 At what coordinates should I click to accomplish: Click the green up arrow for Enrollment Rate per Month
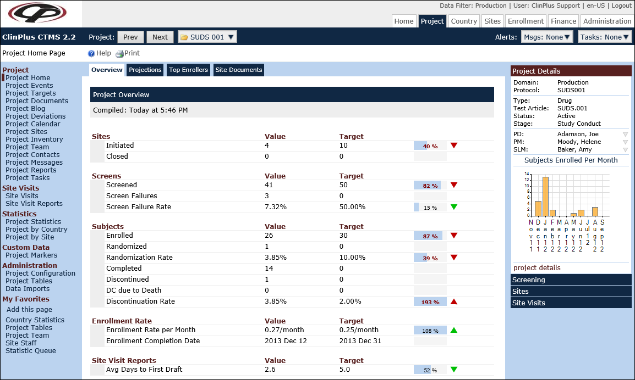[454, 330]
